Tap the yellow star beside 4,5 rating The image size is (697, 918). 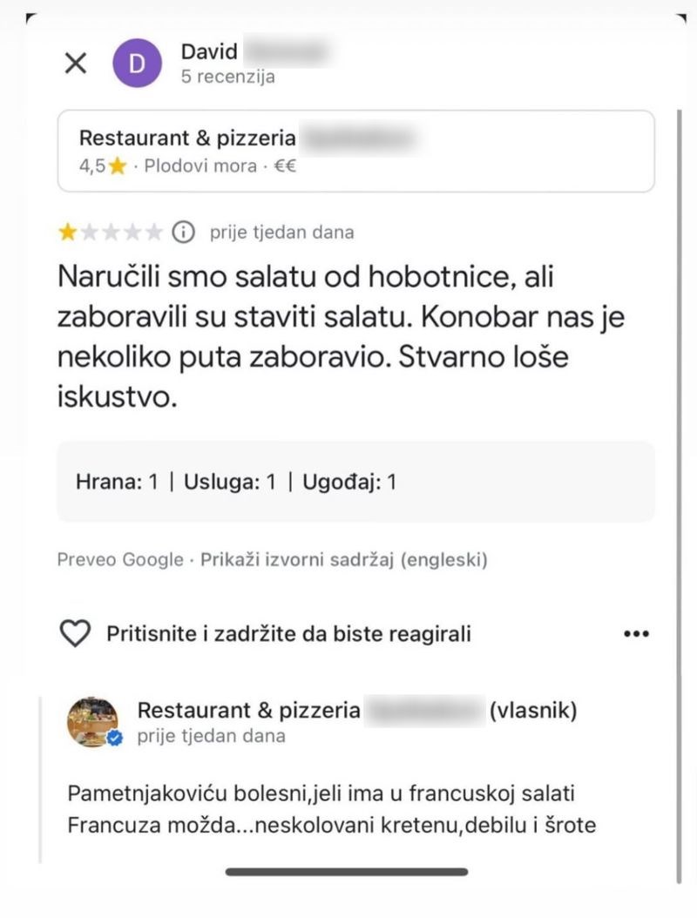pyautogui.click(x=118, y=166)
